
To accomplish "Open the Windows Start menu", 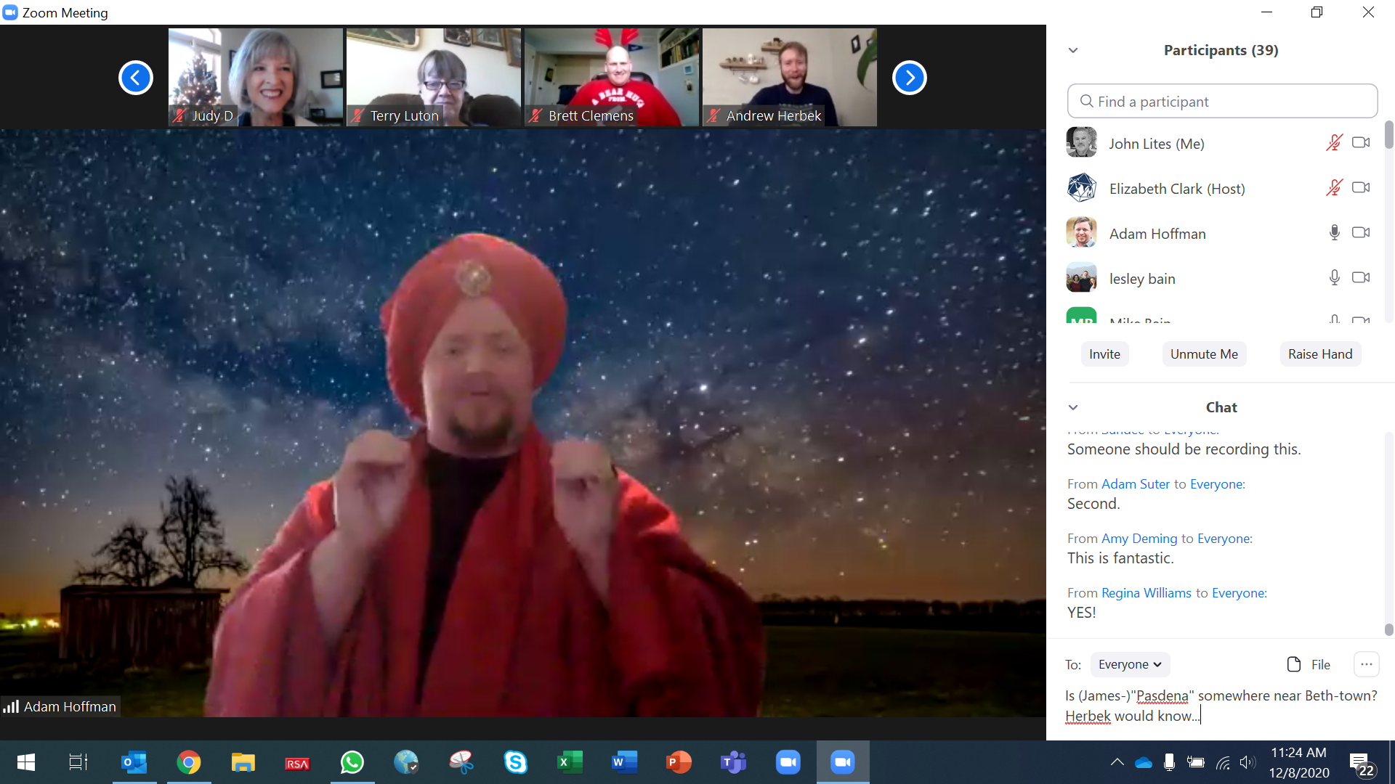I will click(26, 762).
